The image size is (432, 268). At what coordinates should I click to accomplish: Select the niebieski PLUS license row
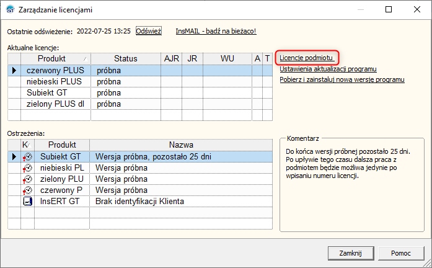pyautogui.click(x=140, y=82)
